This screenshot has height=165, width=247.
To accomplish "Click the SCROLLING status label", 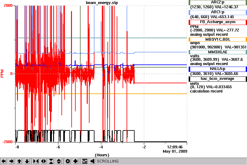I will tap(108, 161).
